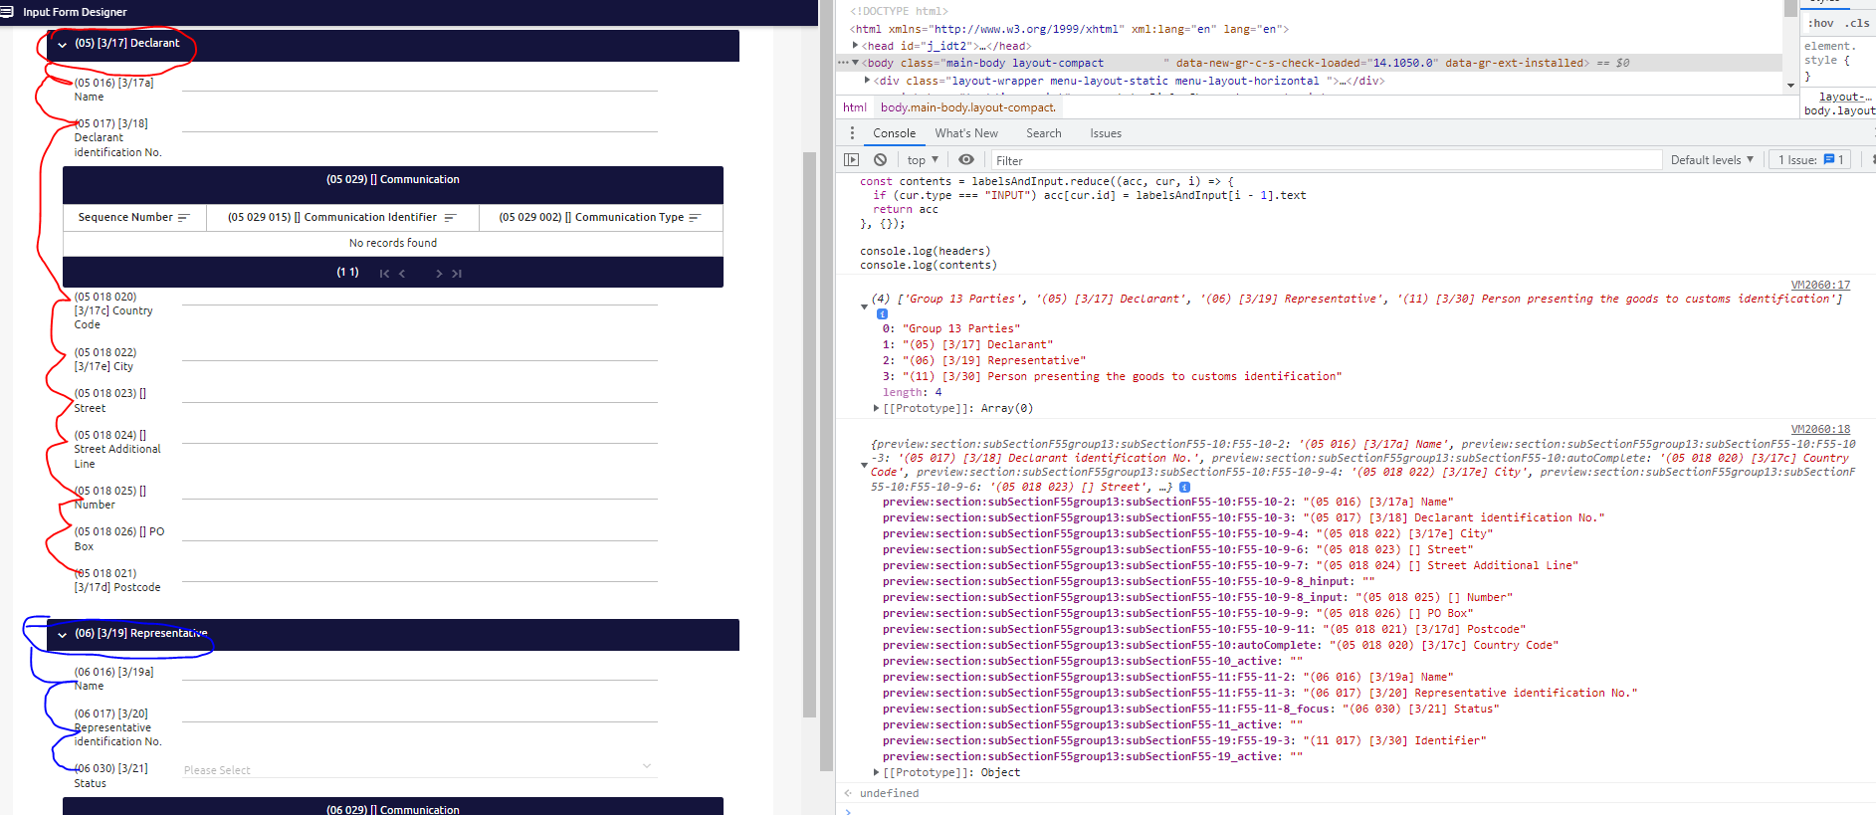Click the [3/17c] Country Code input field
The height and width of the screenshot is (815, 1876).
pos(419,297)
